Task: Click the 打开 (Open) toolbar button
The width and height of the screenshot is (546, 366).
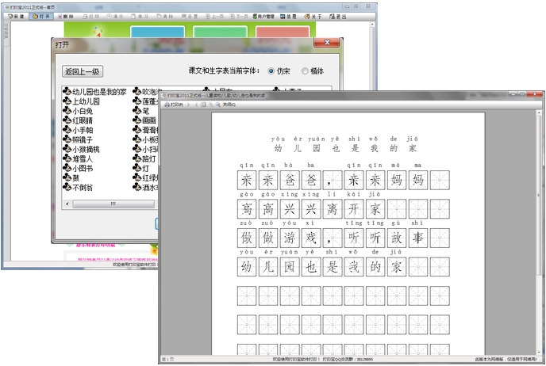Action: coord(44,16)
